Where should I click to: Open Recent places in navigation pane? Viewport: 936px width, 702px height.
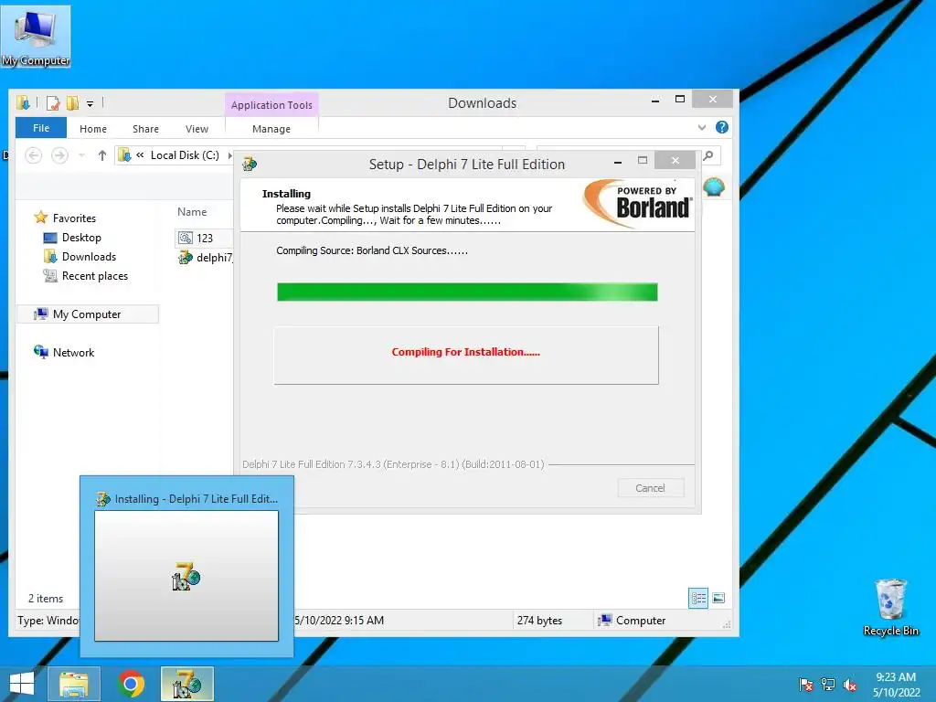click(94, 275)
